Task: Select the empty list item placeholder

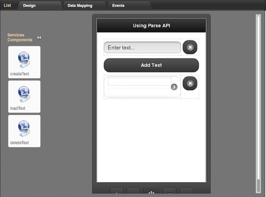Action: pos(139,87)
